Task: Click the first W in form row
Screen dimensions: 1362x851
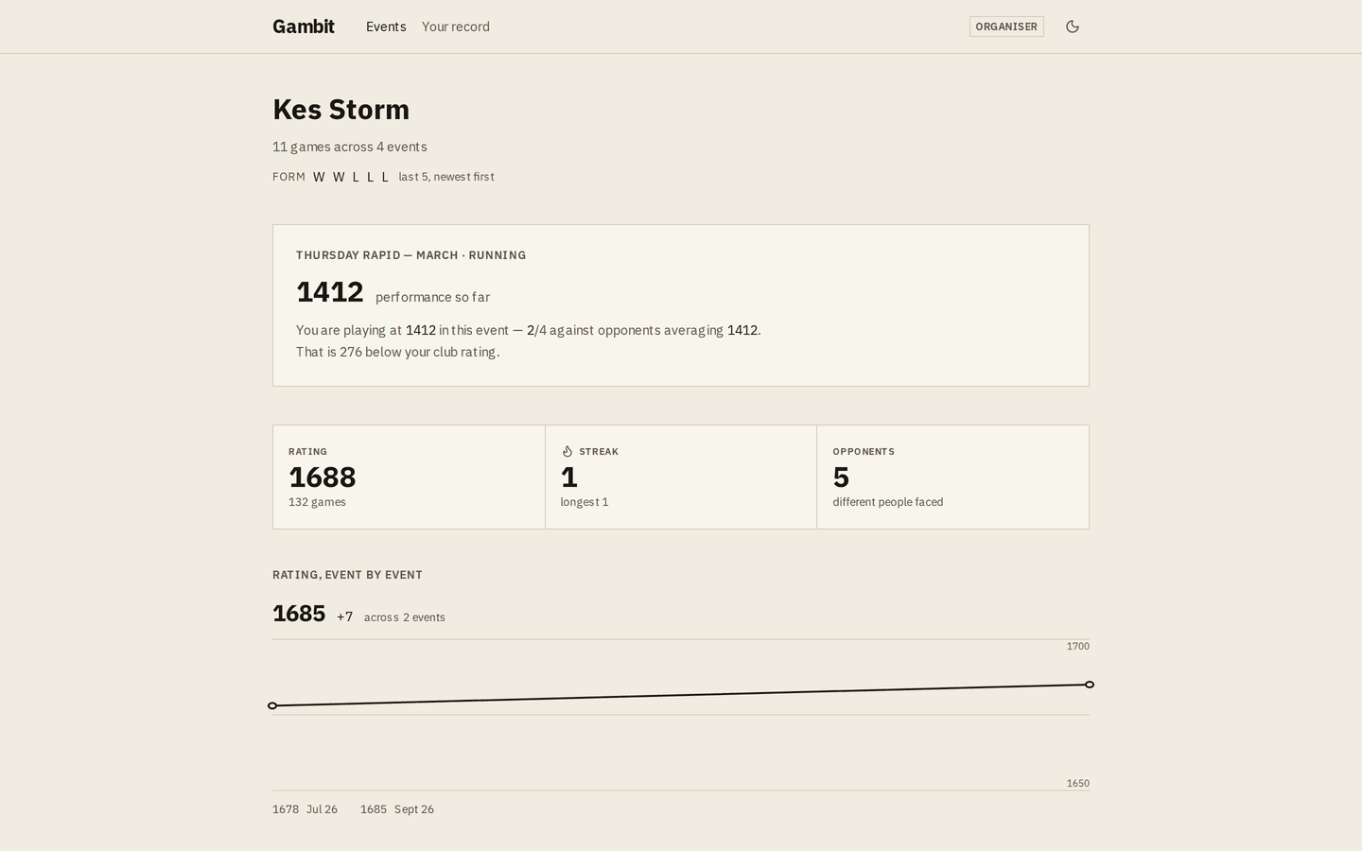Action: [319, 177]
